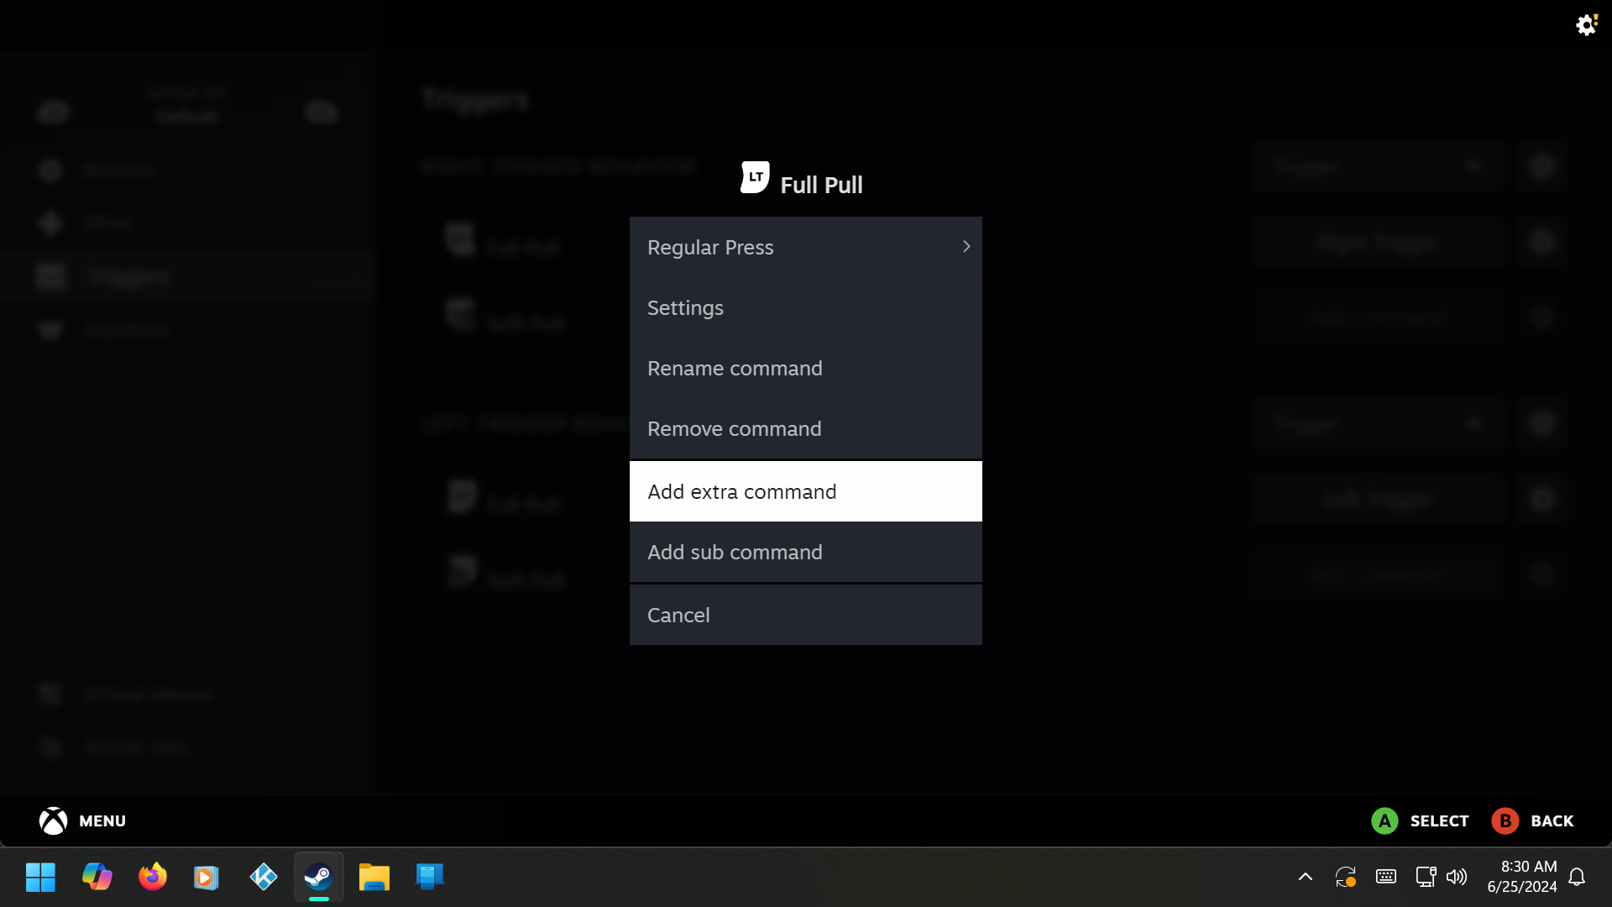
Task: Expand the system tray hidden icons arrow
Action: 1305,877
